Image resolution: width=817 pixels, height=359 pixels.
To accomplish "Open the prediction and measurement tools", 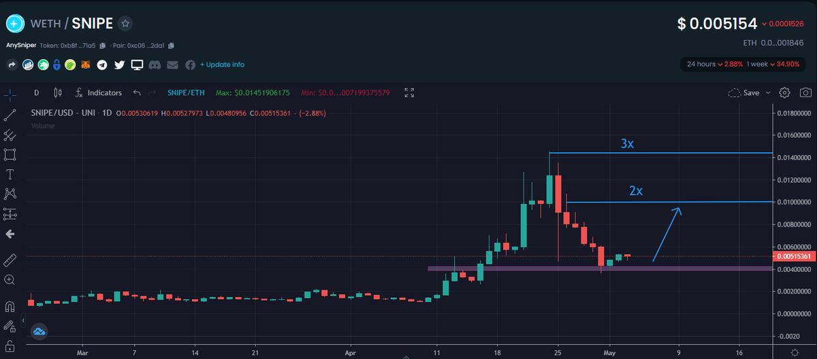I will tap(10, 213).
